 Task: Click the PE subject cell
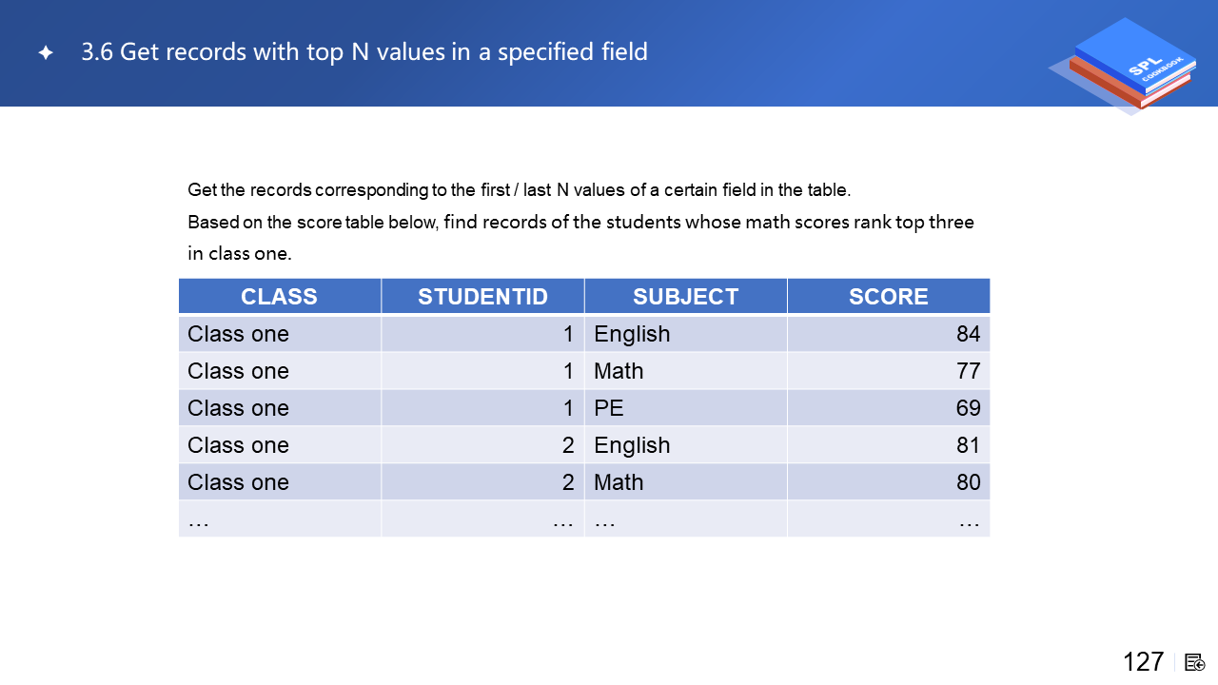tap(609, 408)
